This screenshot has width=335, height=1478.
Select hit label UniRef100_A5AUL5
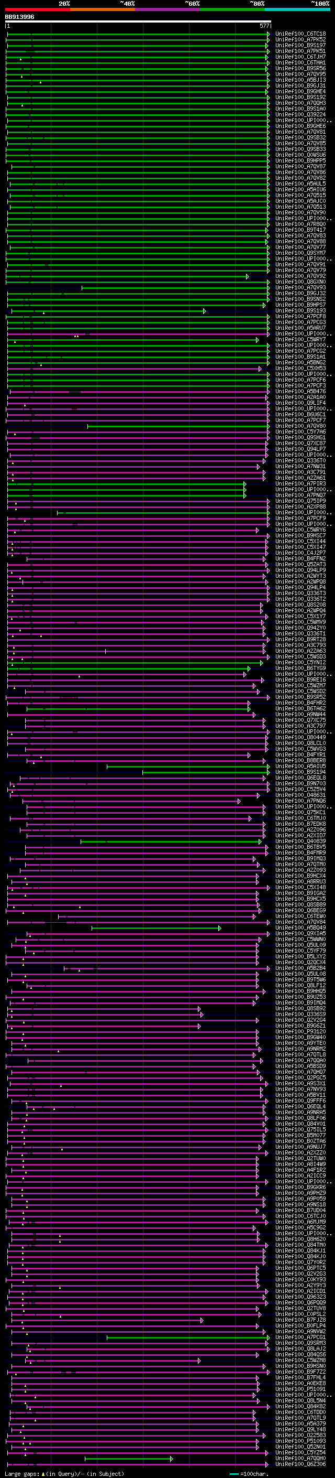tap(300, 184)
